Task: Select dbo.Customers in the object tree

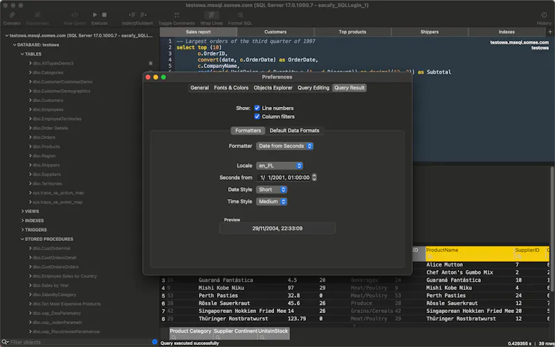Action: (48, 101)
